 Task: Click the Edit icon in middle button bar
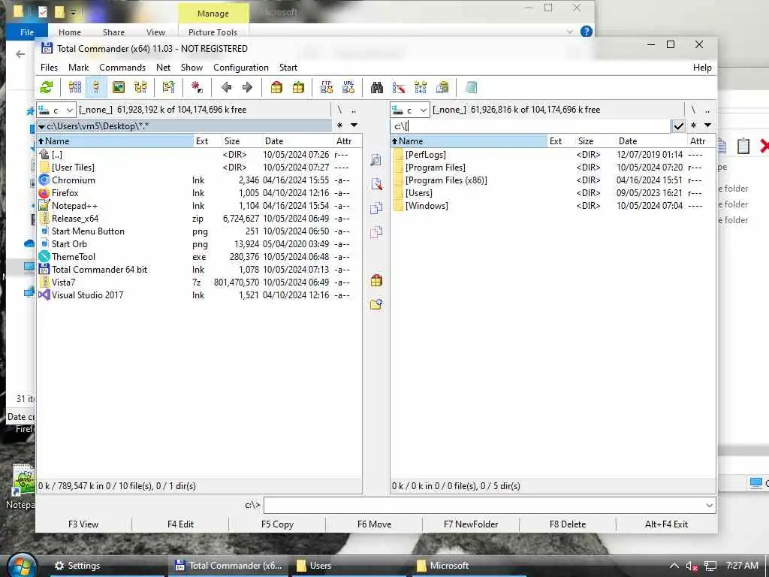[x=376, y=184]
